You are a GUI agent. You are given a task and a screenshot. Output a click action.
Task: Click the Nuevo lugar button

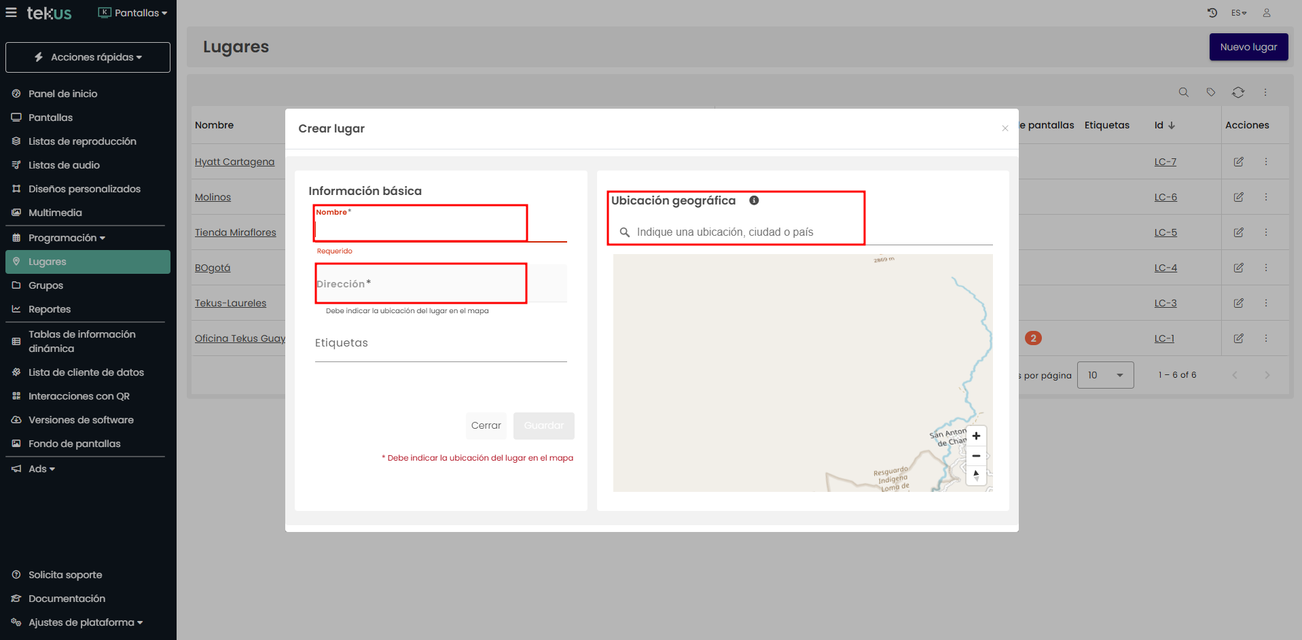[1248, 47]
